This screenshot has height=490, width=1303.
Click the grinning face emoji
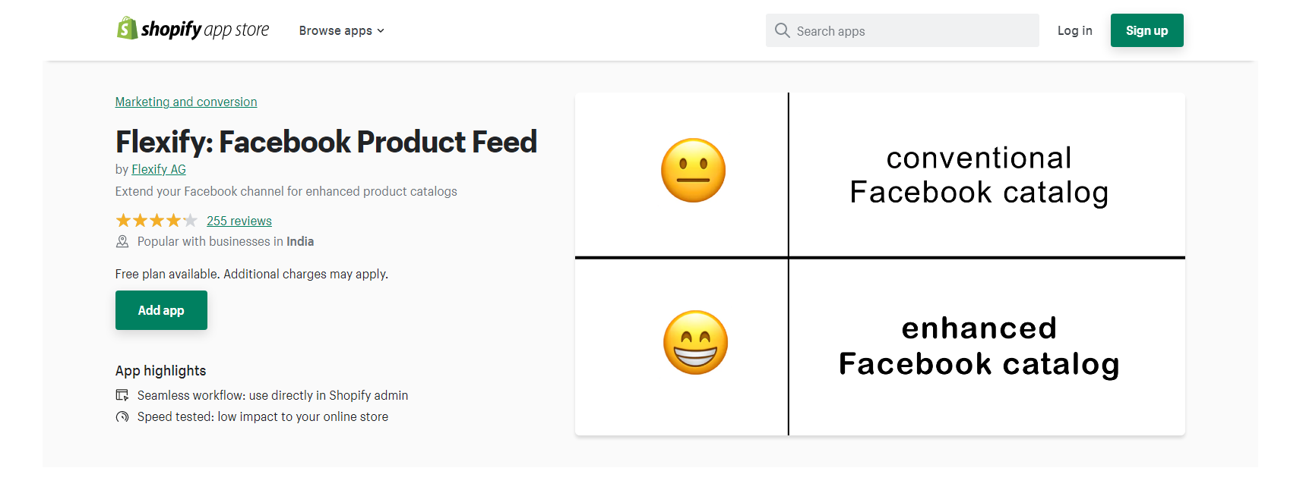point(695,342)
